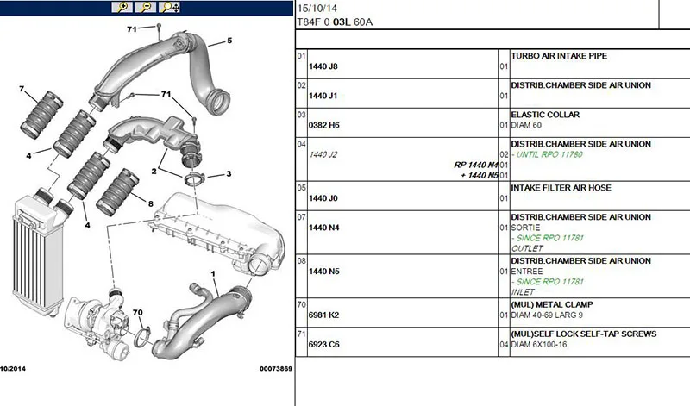
Task: Select the DIAM 6X100-16 specification
Action: [539, 345]
